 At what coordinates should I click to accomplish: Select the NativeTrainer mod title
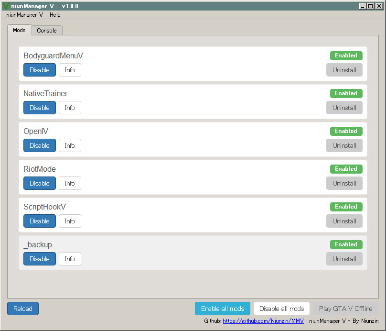(x=45, y=93)
